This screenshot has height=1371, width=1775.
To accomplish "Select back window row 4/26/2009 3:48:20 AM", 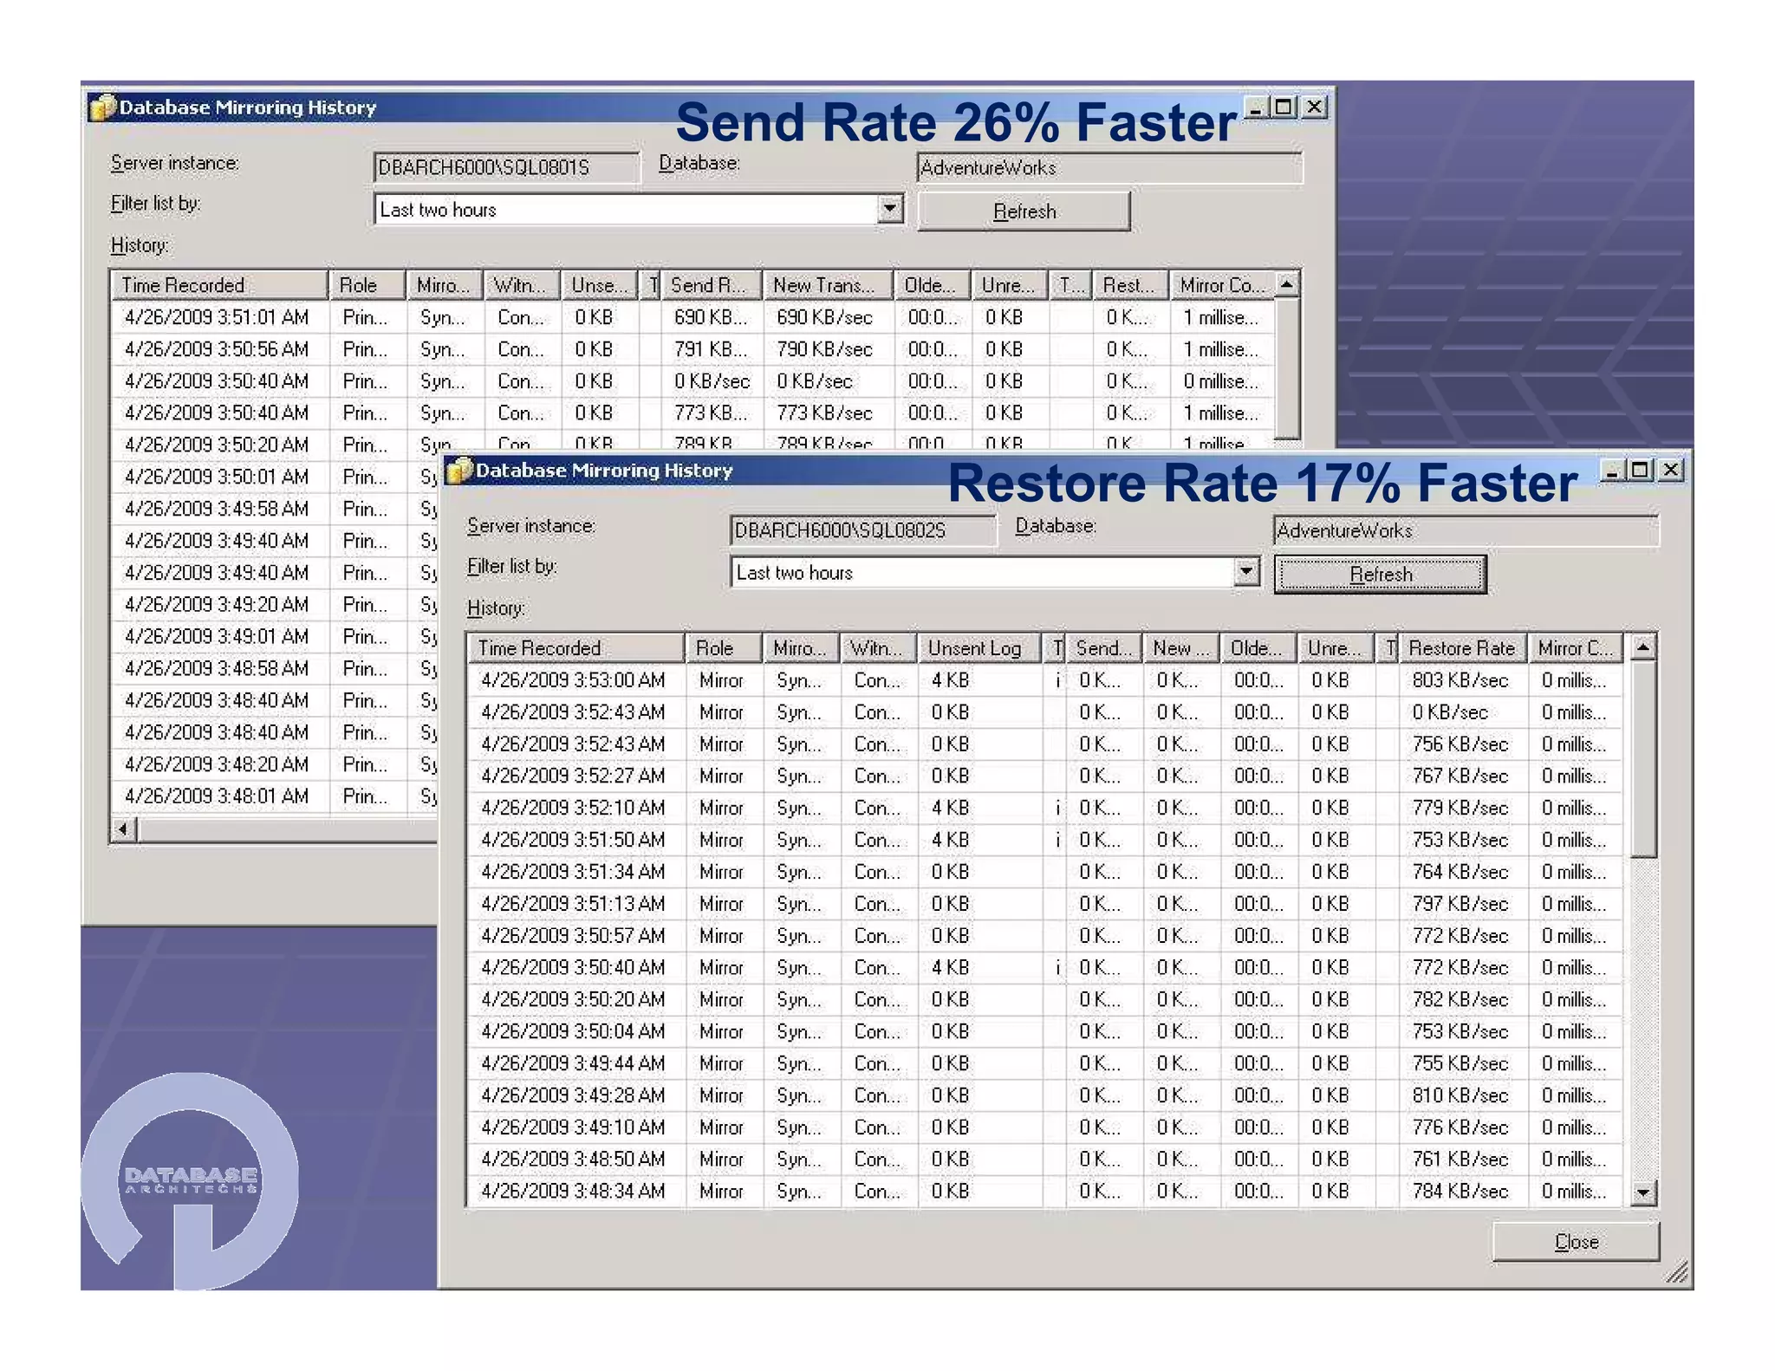I will pos(275,764).
